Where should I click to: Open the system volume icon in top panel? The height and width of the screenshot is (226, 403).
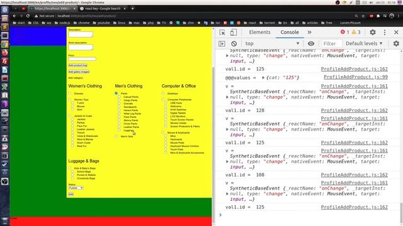371,3
